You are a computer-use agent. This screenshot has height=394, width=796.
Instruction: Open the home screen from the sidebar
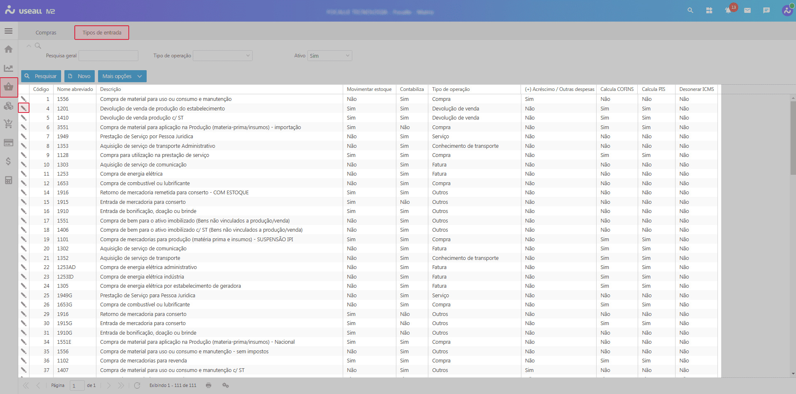[x=8, y=49]
